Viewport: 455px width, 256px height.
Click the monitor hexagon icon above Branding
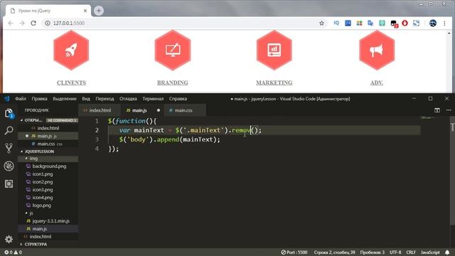173,50
